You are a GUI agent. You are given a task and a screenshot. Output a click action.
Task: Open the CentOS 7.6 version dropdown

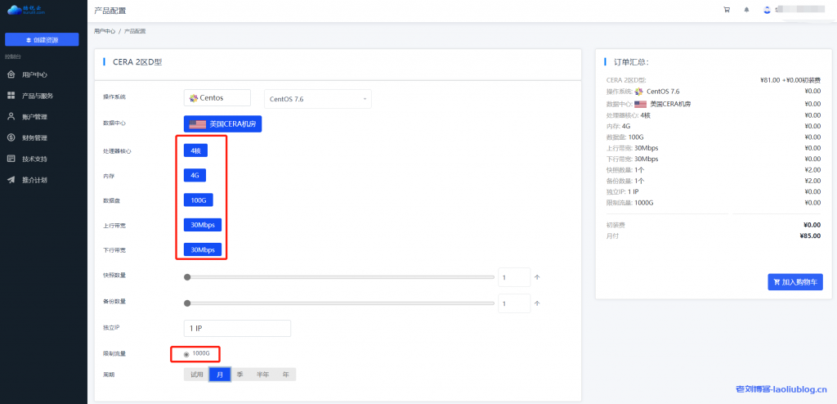coord(317,99)
